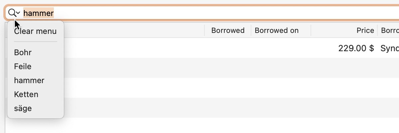Choose "Clear menu" from the search menu
The image size is (399, 133).
click(35, 31)
